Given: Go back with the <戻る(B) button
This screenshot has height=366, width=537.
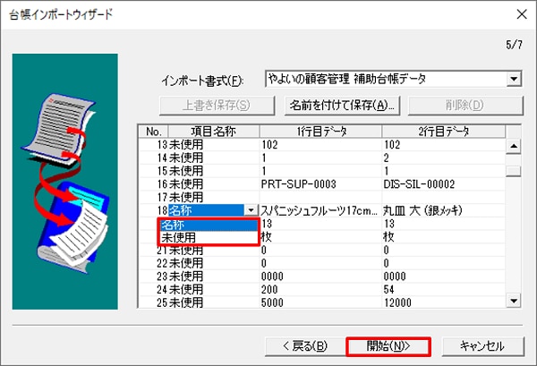Looking at the screenshot, I should [305, 347].
